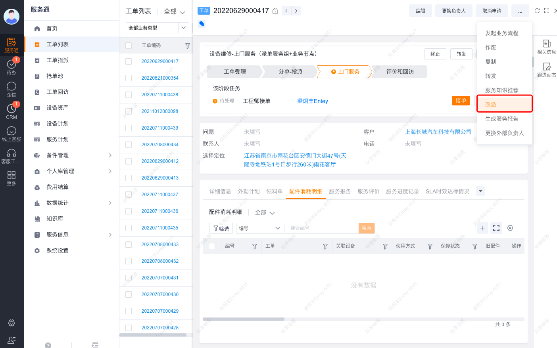The height and width of the screenshot is (348, 557).
Task: Expand the 备件管理 submenu
Action: (x=110, y=155)
